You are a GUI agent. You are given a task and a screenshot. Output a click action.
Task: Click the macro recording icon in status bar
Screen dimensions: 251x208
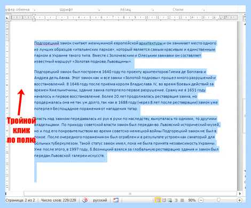pos(115,201)
